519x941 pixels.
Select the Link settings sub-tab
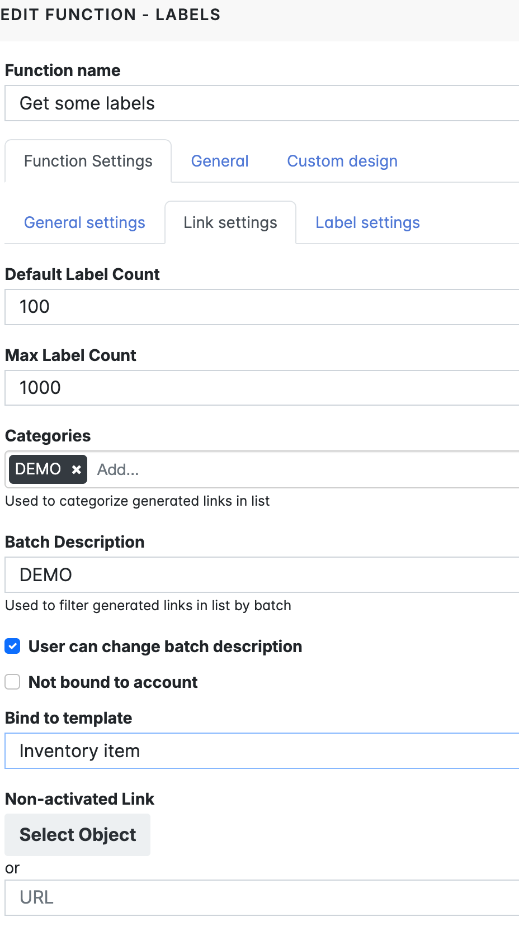pyautogui.click(x=230, y=223)
